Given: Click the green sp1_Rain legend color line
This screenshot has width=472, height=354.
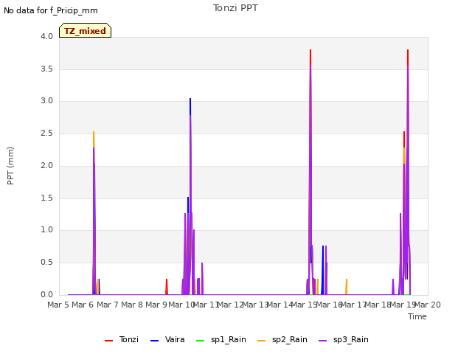Looking at the screenshot, I should pos(200,341).
